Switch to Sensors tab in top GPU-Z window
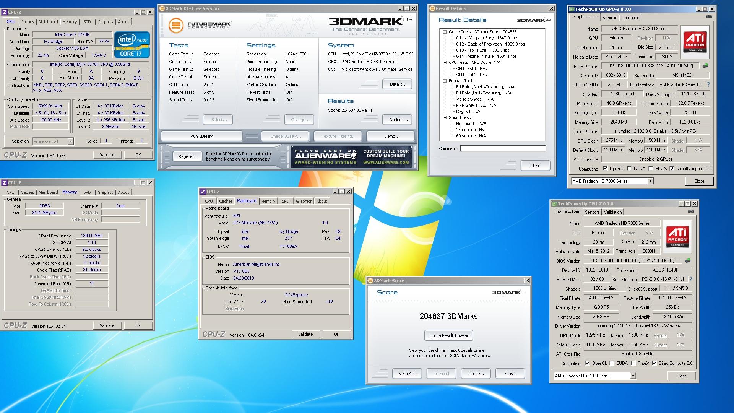The image size is (734, 413). click(610, 18)
